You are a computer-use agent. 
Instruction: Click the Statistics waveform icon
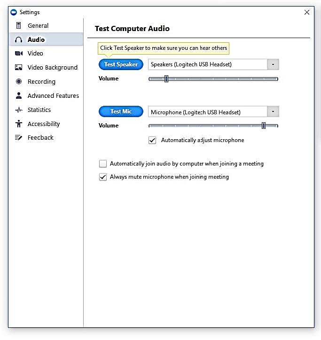click(19, 110)
